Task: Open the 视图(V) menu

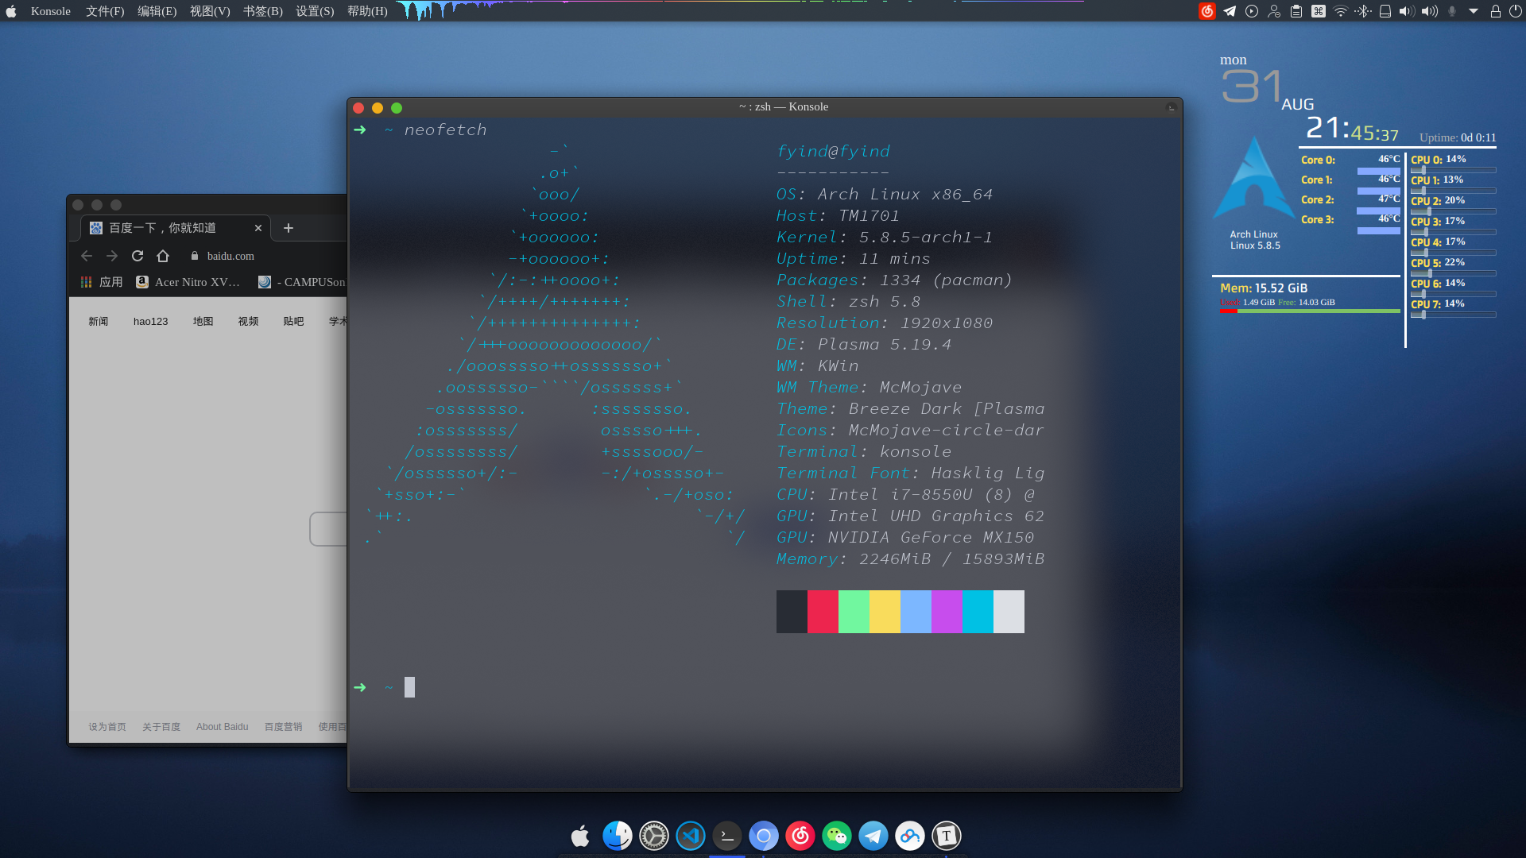Action: [x=210, y=11]
